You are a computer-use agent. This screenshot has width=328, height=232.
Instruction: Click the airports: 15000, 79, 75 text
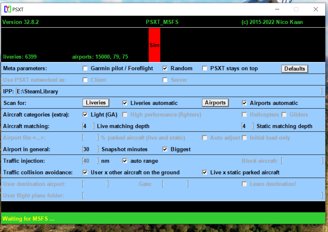click(100, 57)
